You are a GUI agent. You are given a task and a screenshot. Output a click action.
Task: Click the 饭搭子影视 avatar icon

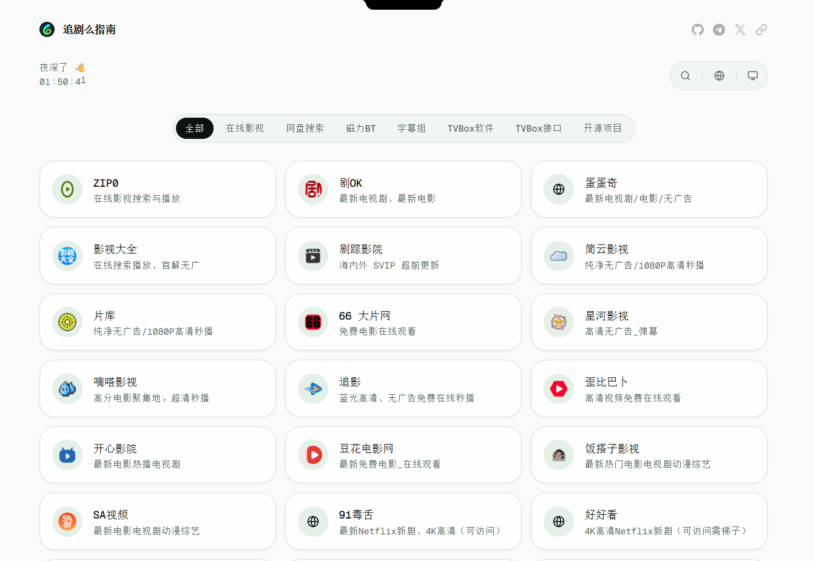pos(559,455)
